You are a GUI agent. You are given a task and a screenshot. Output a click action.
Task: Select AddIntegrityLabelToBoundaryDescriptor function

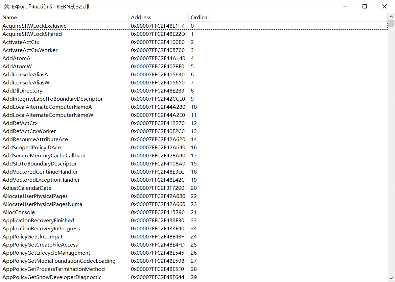tap(194, 99)
